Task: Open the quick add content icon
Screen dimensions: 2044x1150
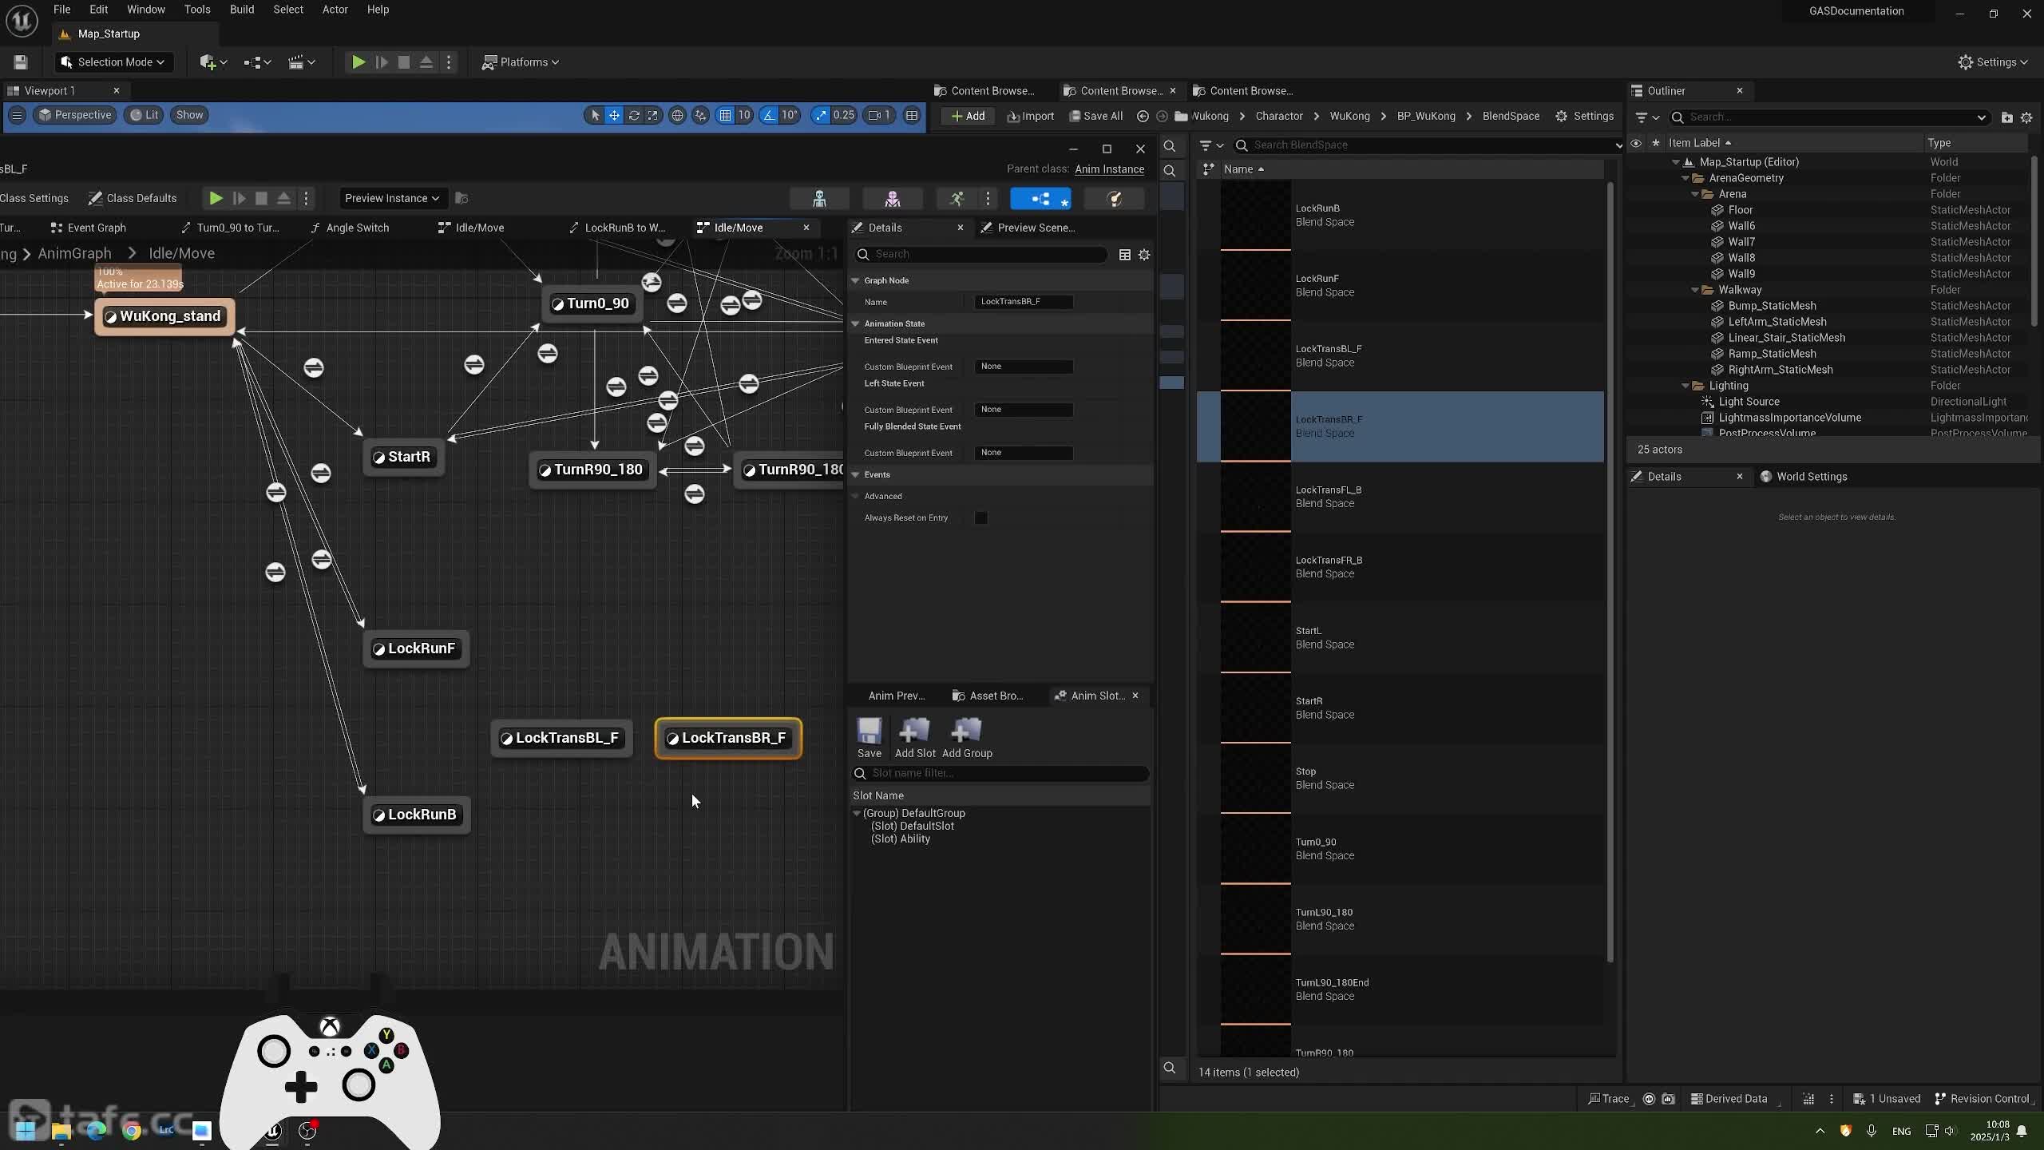Action: pyautogui.click(x=213, y=62)
